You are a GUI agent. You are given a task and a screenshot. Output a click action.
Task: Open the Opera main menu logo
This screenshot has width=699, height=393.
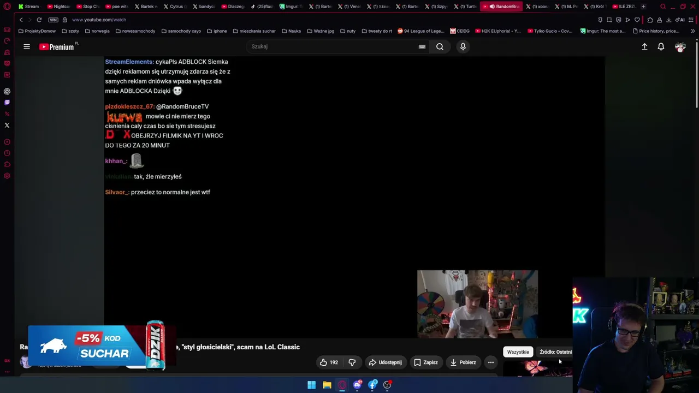click(7, 7)
